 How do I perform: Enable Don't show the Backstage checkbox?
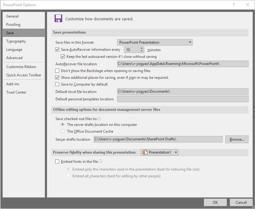57,70
